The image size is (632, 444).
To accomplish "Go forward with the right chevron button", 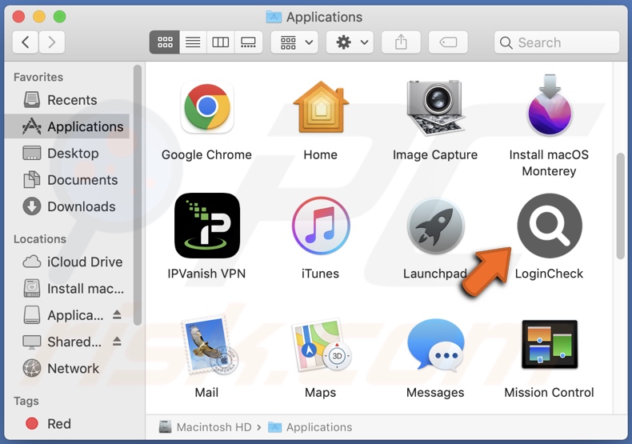I will coord(51,42).
